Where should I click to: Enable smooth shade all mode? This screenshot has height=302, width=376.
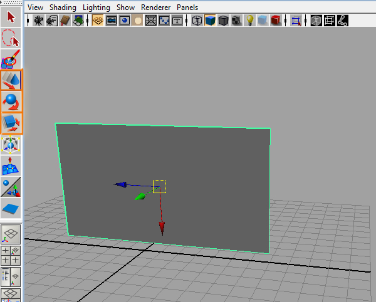coord(210,21)
